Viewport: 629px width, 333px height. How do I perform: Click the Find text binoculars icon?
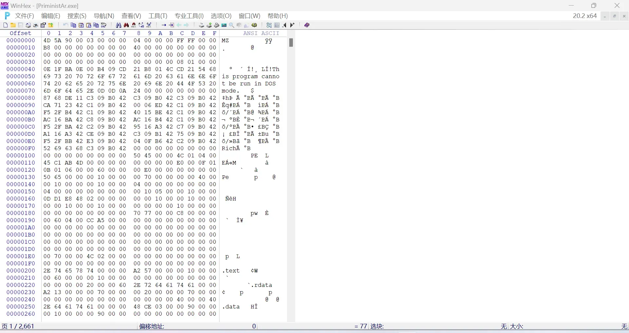tap(119, 25)
